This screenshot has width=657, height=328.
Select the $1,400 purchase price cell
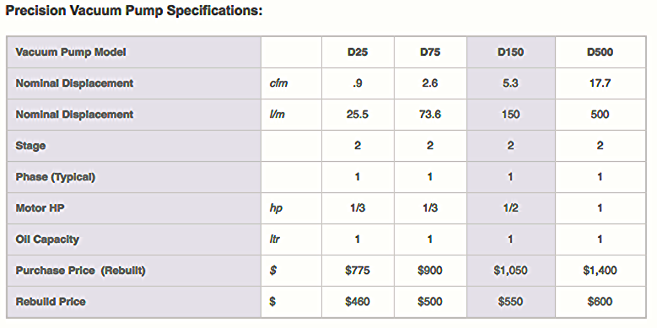[600, 271]
